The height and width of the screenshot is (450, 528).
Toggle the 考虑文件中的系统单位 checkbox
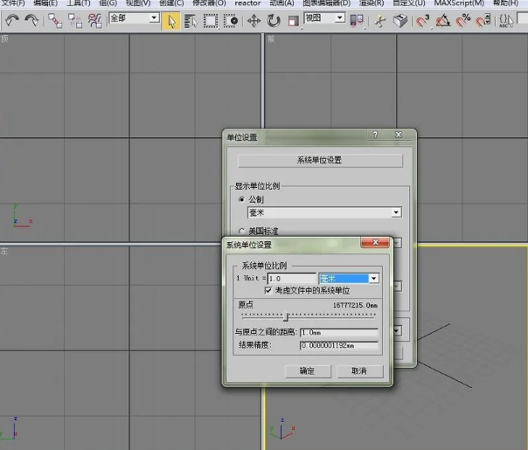pos(268,290)
